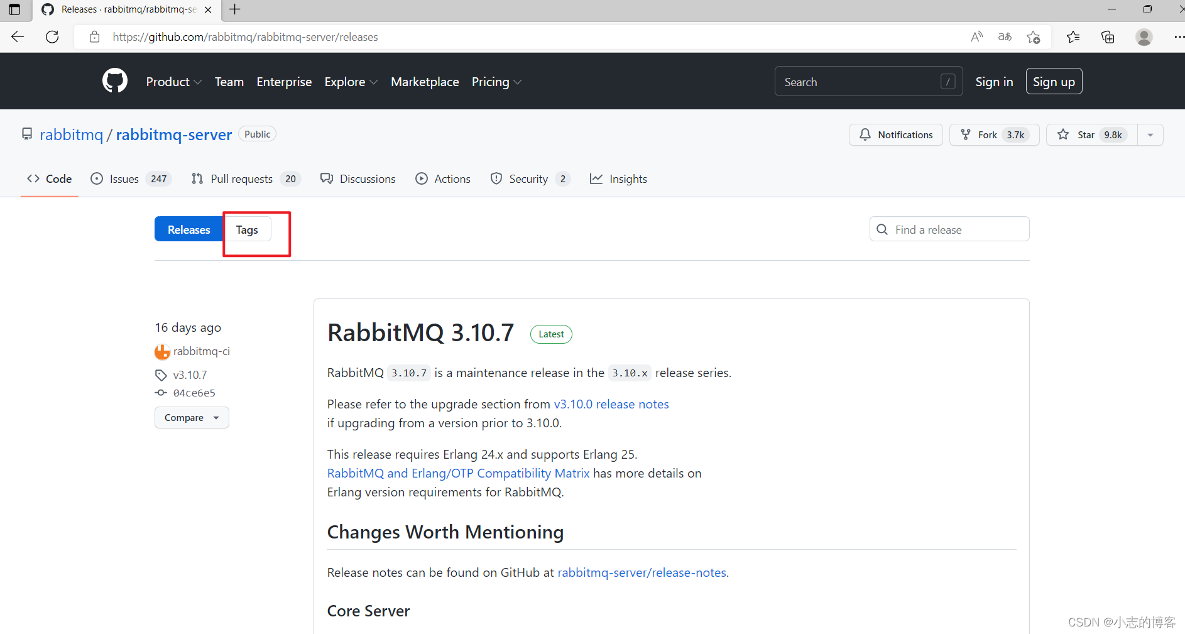The height and width of the screenshot is (634, 1185).
Task: Click the Notifications button
Action: tap(895, 134)
